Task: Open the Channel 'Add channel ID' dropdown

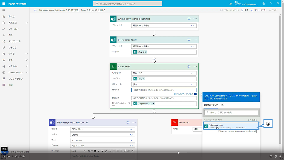Action: pyautogui.click(x=103, y=146)
